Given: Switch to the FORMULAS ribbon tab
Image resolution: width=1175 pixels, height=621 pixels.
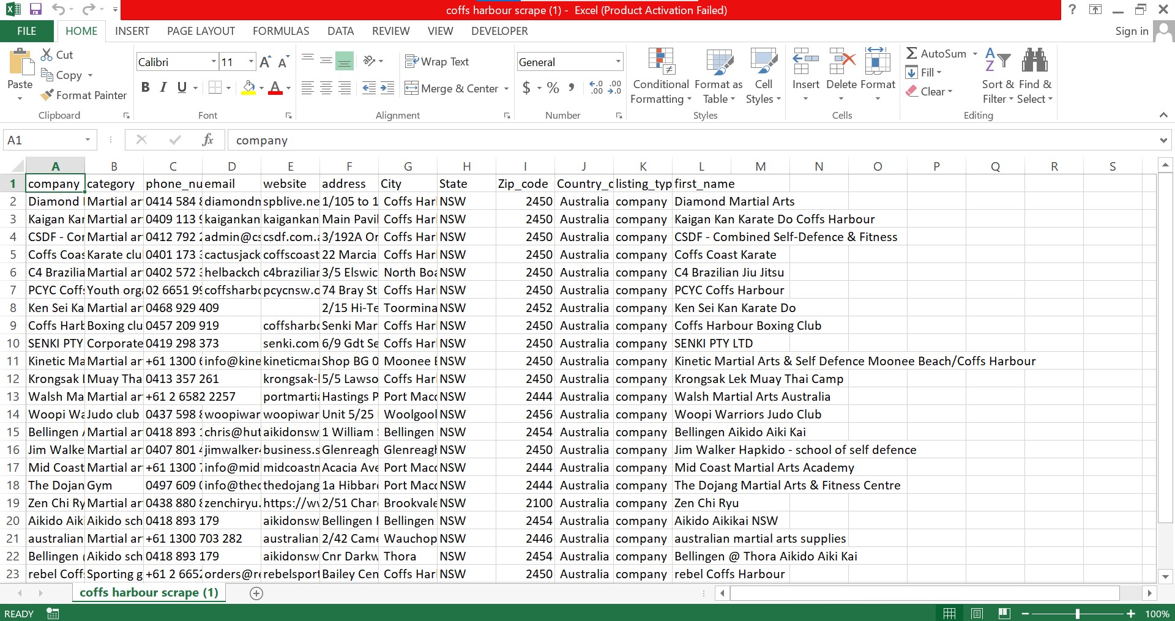Looking at the screenshot, I should (281, 31).
